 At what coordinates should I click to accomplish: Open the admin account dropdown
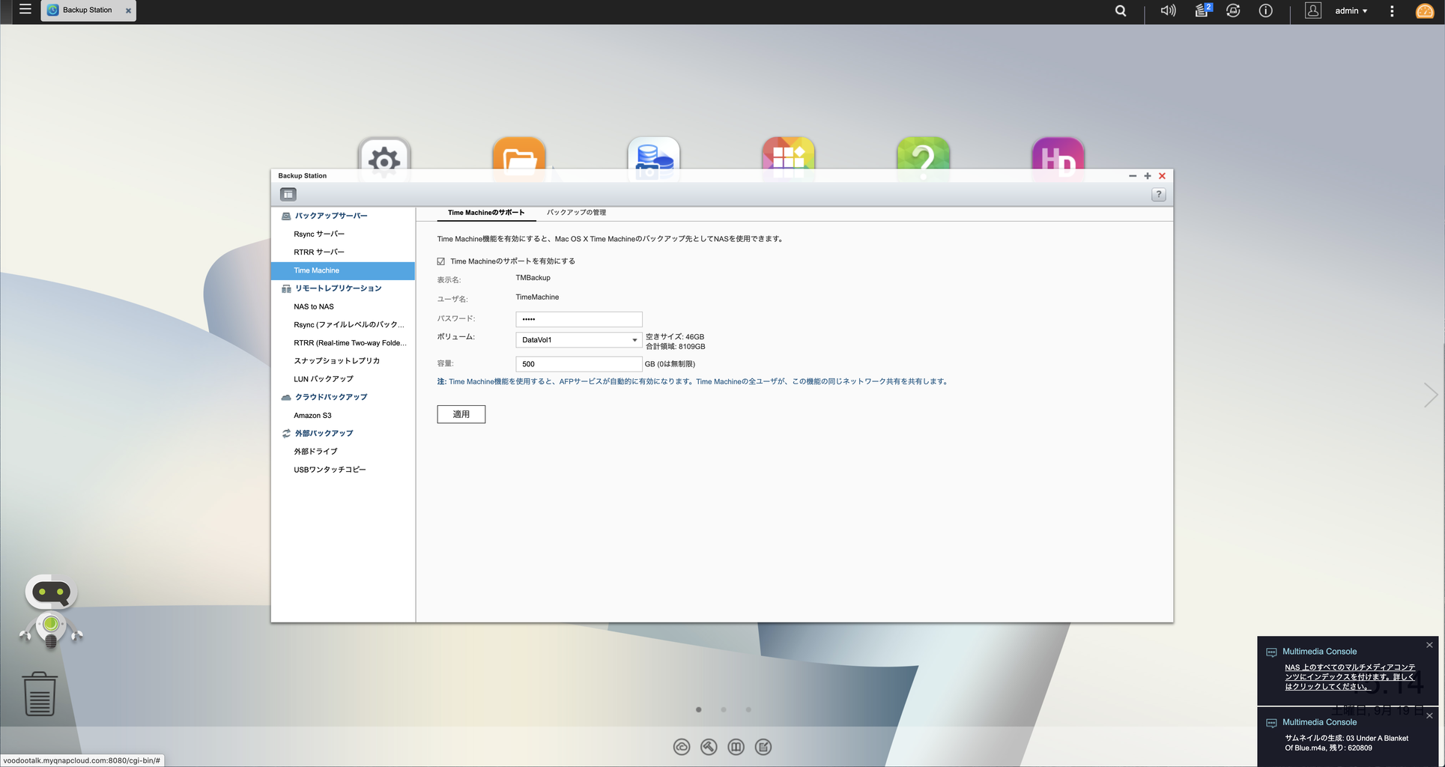[1351, 10]
